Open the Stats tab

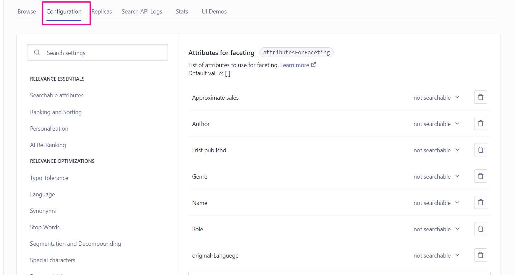(182, 11)
